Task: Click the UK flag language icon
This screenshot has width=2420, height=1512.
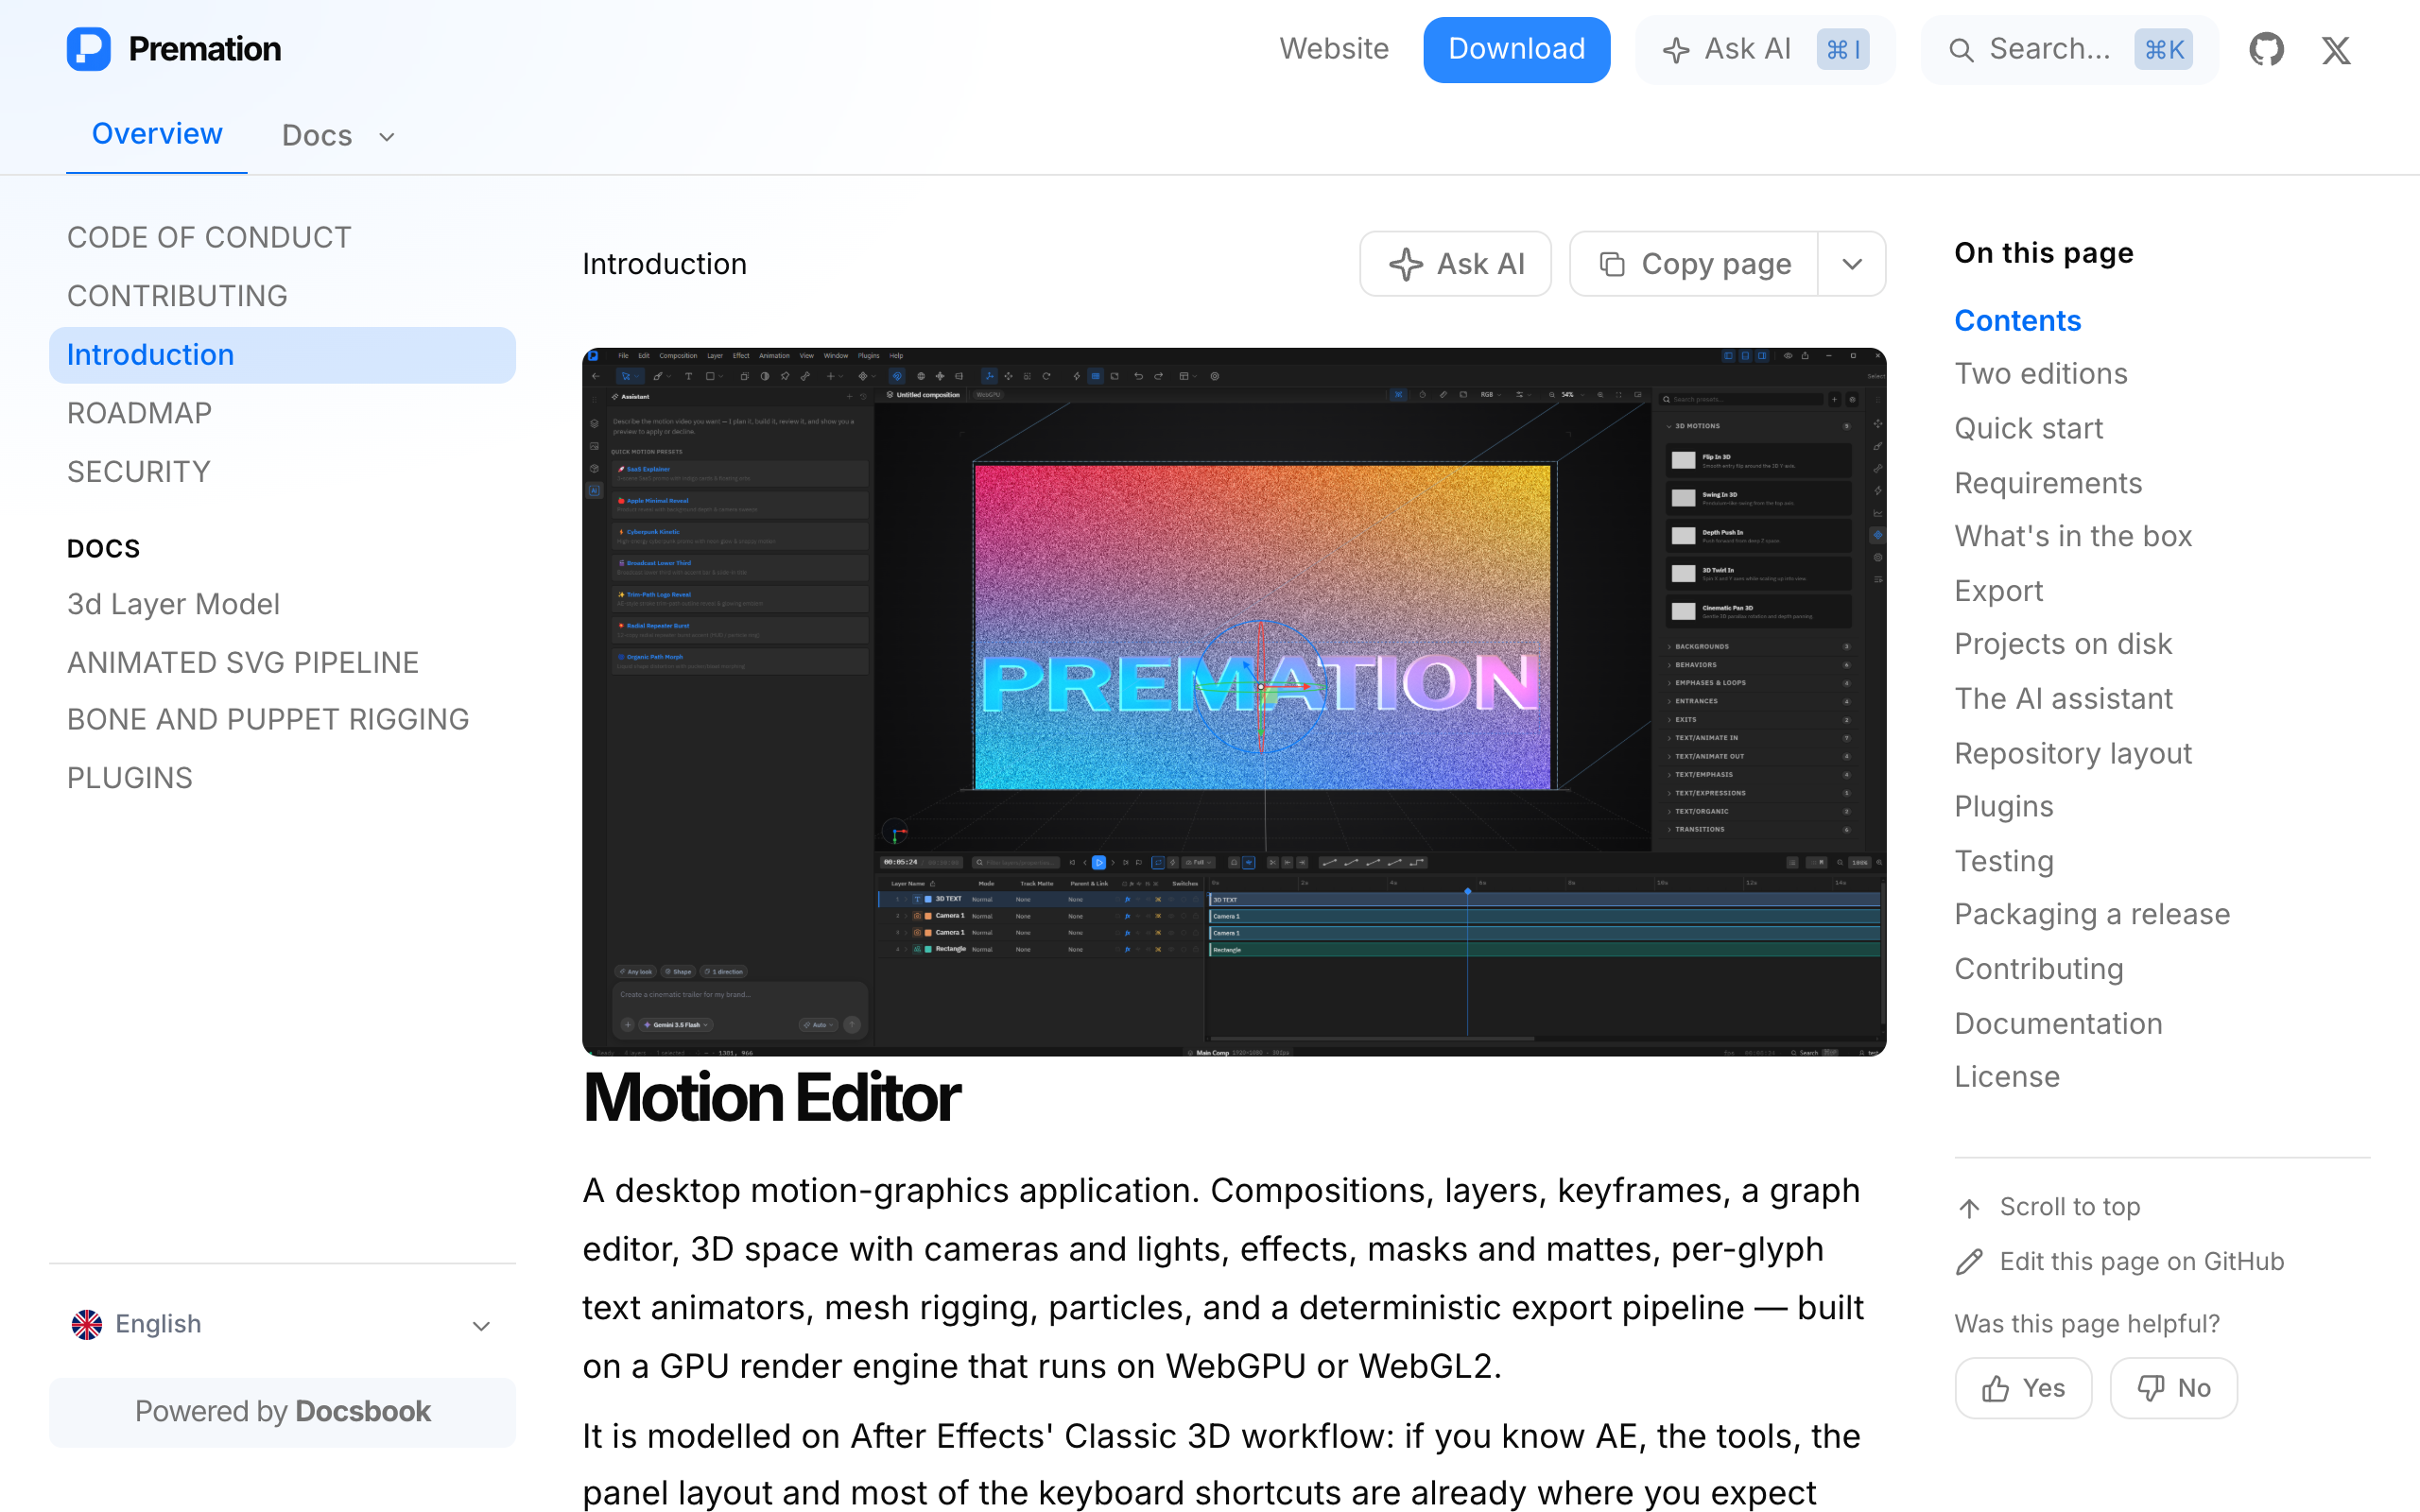Action: (87, 1324)
